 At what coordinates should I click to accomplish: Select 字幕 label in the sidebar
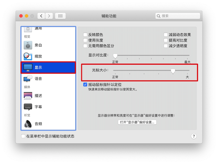pos(38,107)
